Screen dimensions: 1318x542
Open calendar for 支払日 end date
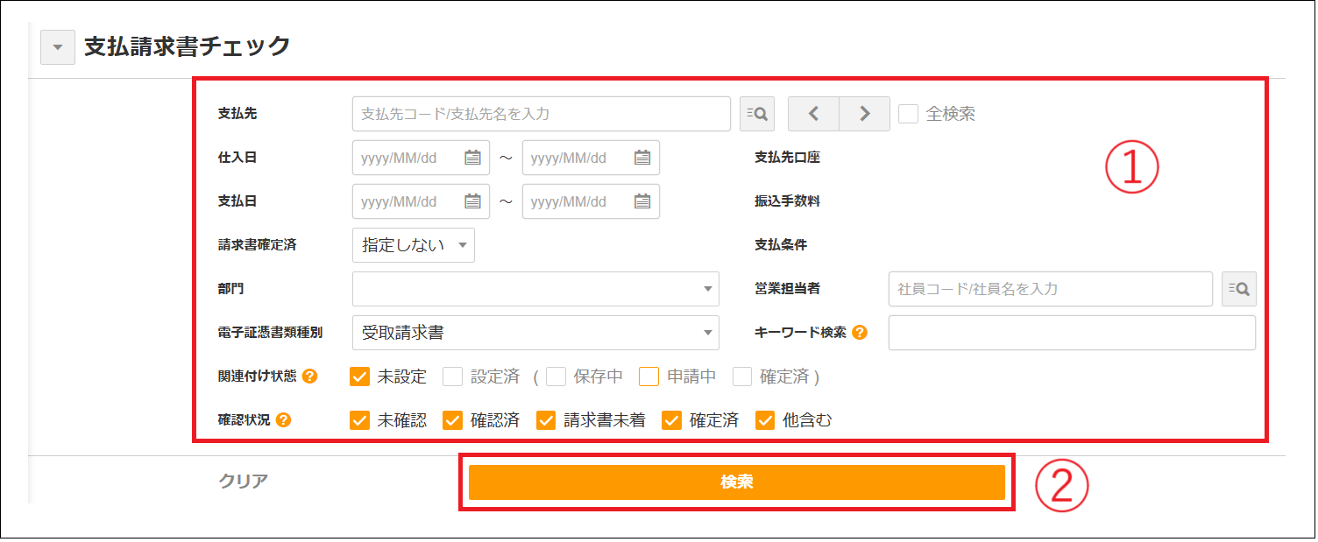642,201
